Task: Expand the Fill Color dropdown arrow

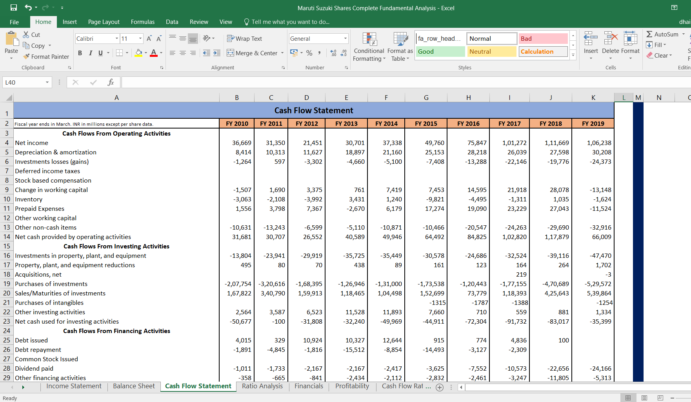Action: pyautogui.click(x=145, y=53)
